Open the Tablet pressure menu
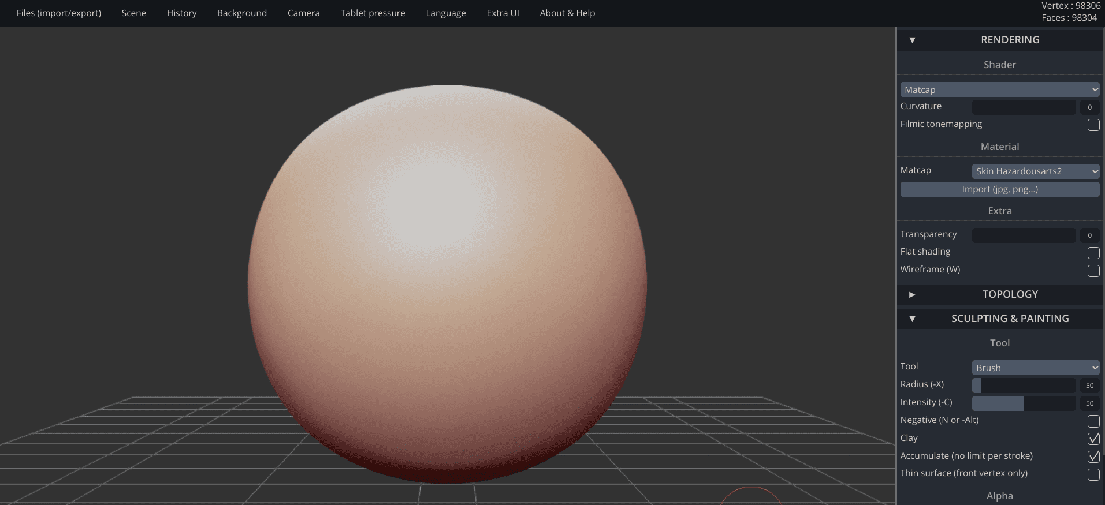This screenshot has height=505, width=1105. click(x=373, y=13)
